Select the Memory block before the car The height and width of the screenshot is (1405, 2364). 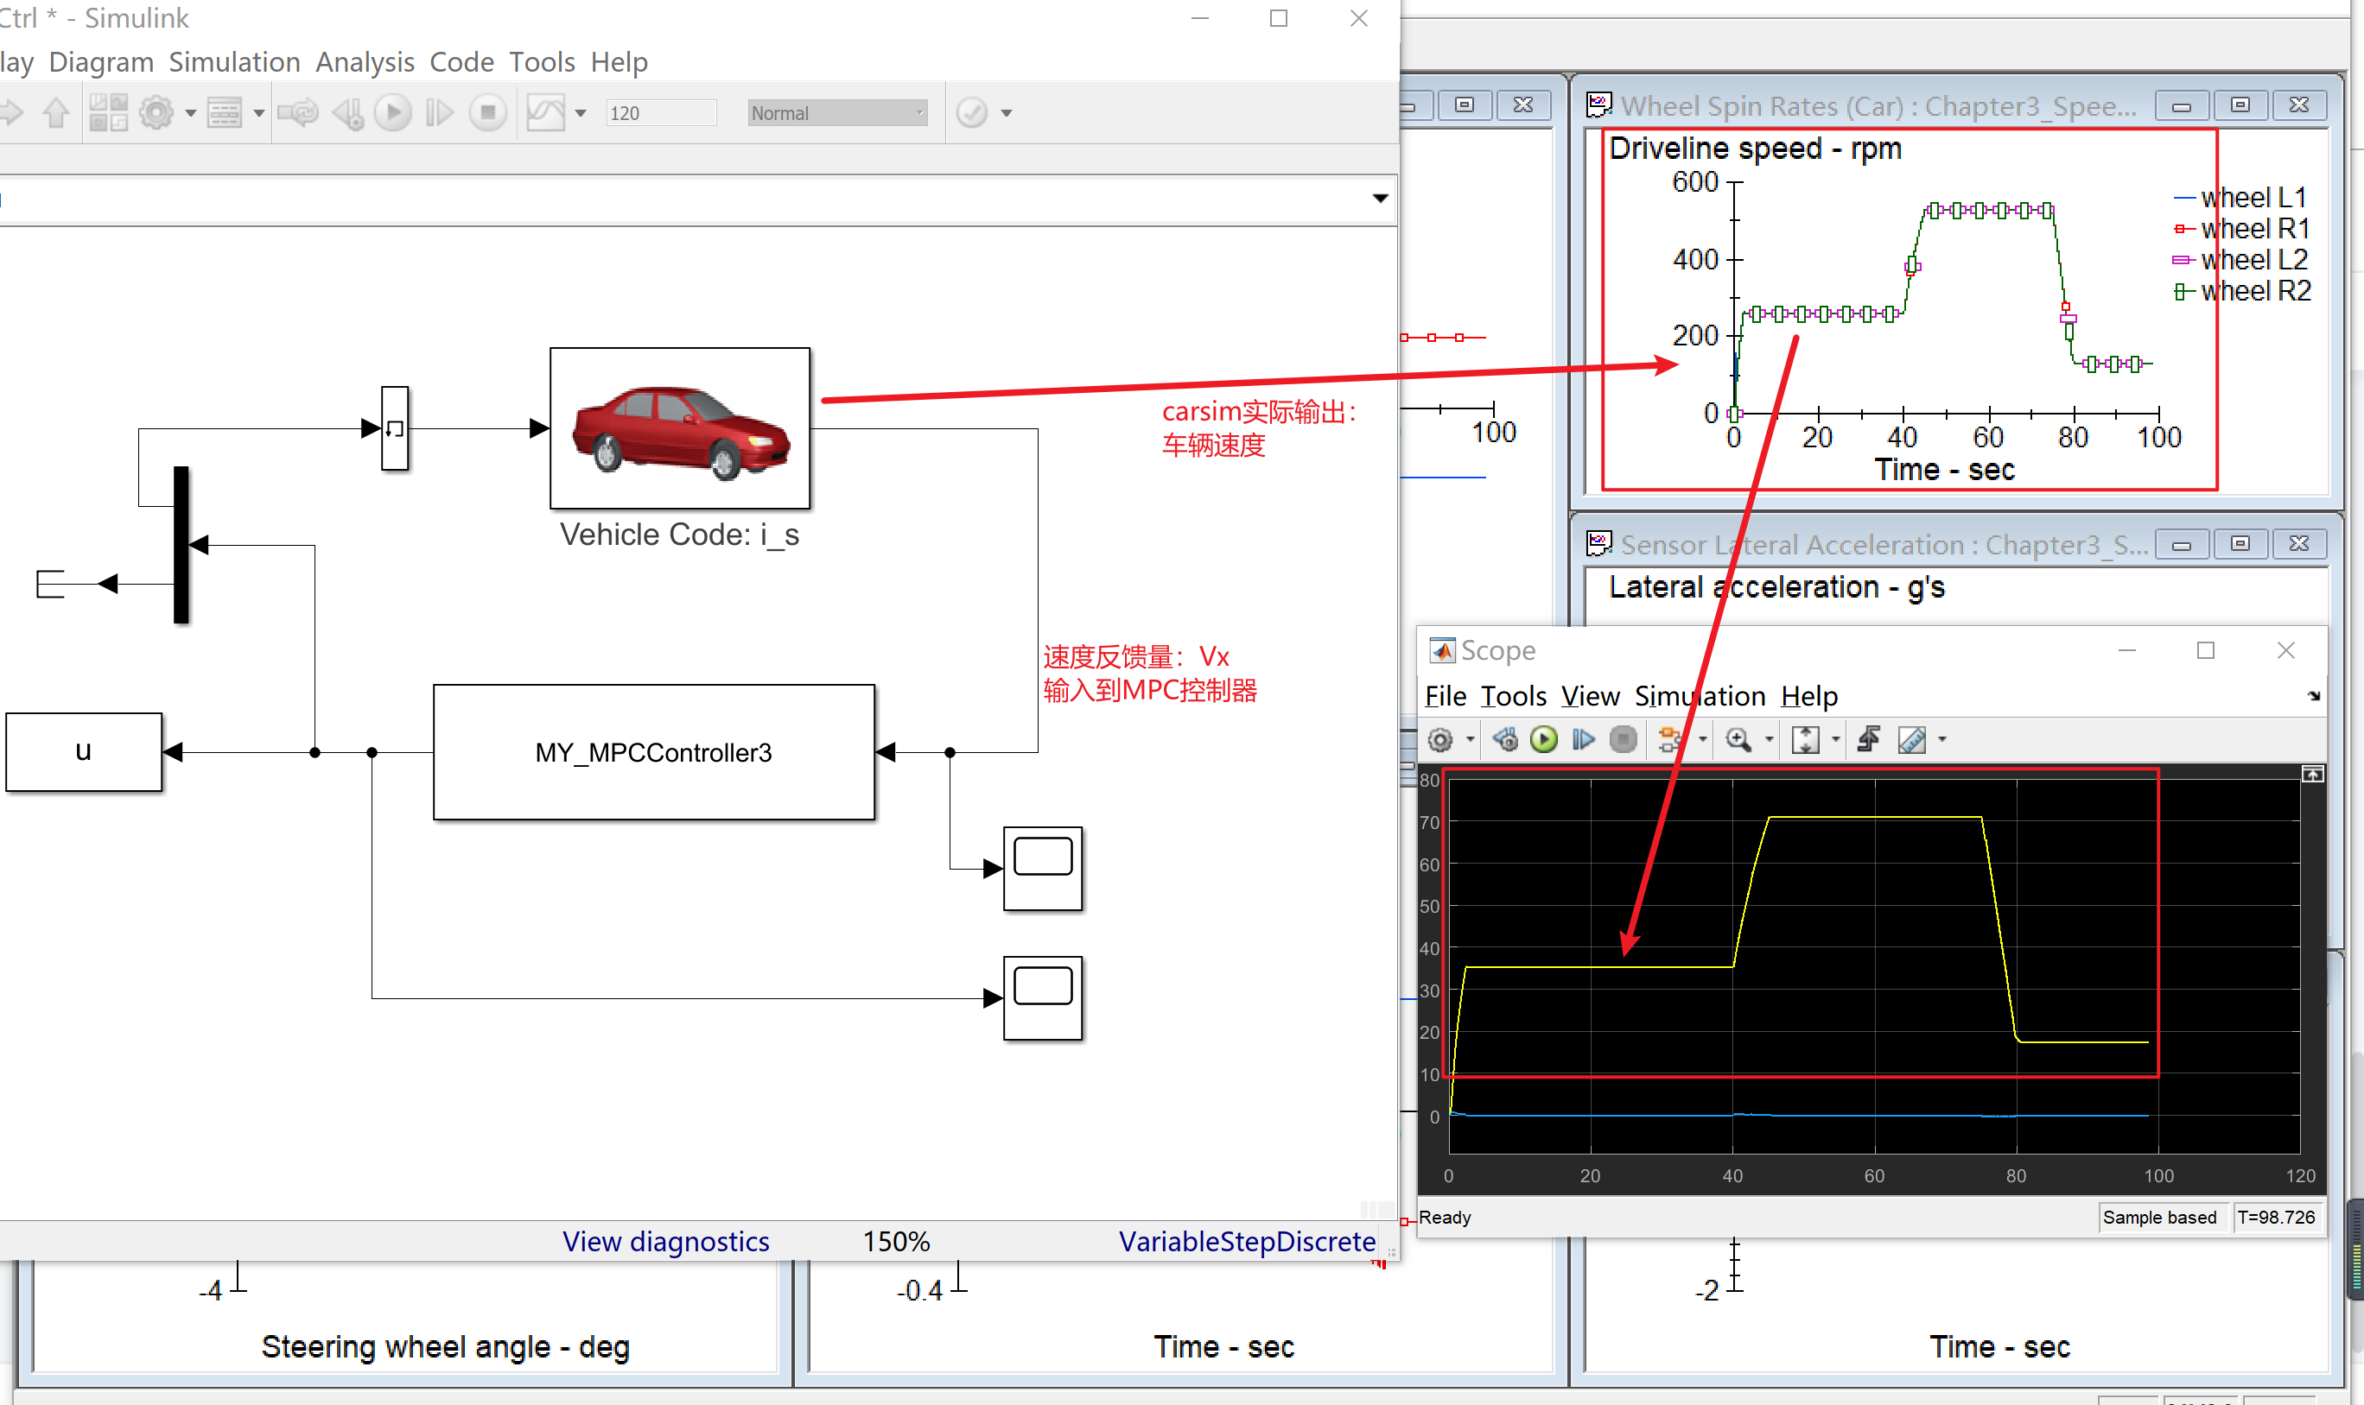pos(395,428)
